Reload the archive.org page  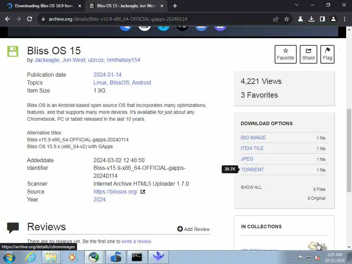pos(30,19)
